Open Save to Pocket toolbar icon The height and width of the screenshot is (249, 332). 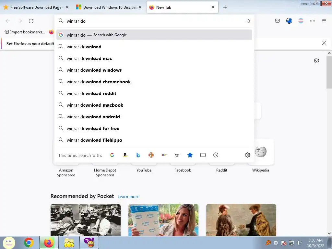(278, 21)
